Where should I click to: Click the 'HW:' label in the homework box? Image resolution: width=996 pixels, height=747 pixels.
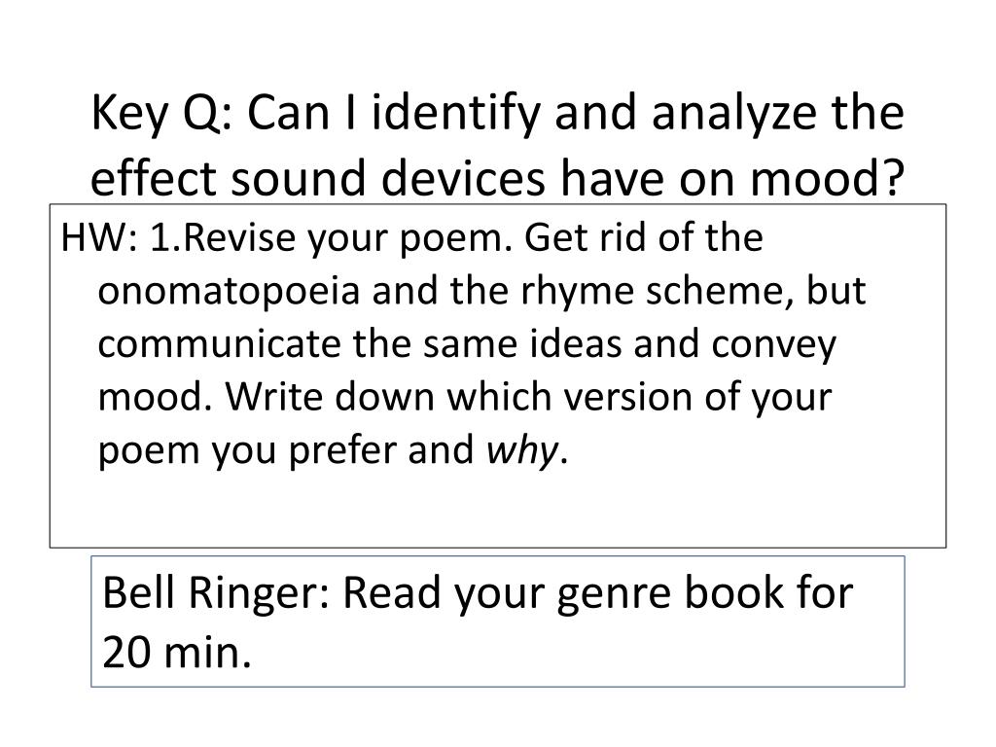[x=99, y=238]
